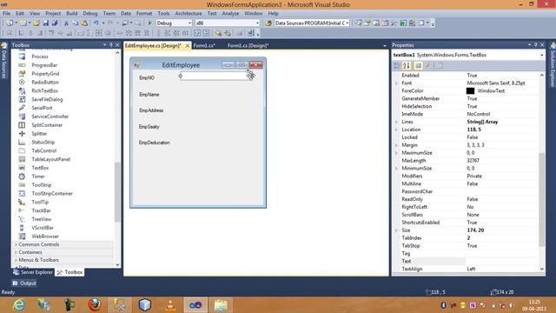The height and width of the screenshot is (313, 556).
Task: Expand the Containers toolbox group
Action: click(x=16, y=252)
